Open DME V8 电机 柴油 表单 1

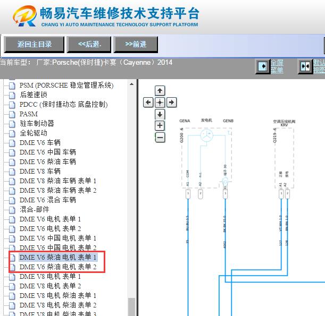pos(58,295)
